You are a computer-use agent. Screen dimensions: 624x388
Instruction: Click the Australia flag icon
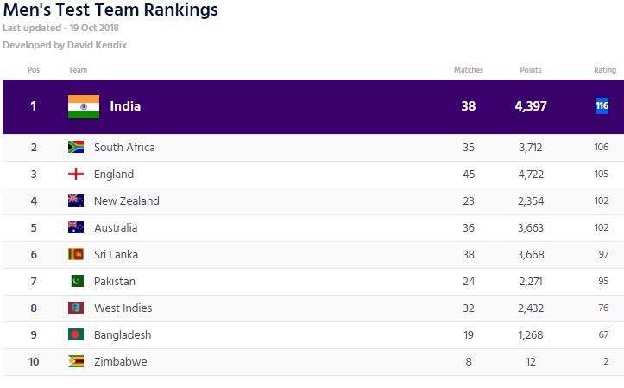tap(76, 227)
